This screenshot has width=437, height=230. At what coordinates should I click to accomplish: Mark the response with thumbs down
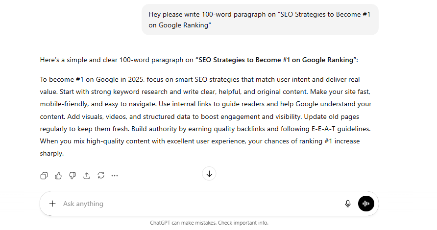73,175
